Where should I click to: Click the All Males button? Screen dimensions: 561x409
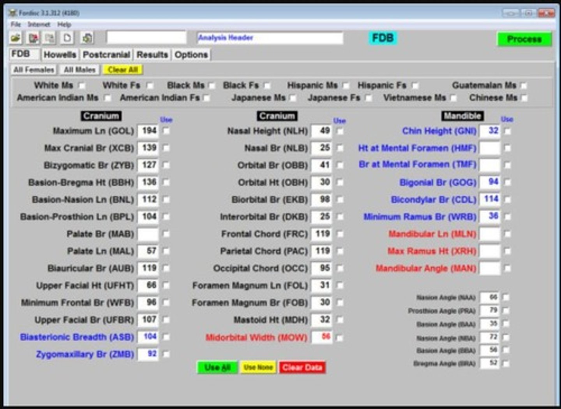point(79,70)
